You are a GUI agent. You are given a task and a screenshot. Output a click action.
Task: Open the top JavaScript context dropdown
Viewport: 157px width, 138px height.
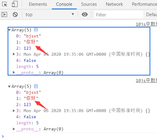tap(50, 15)
